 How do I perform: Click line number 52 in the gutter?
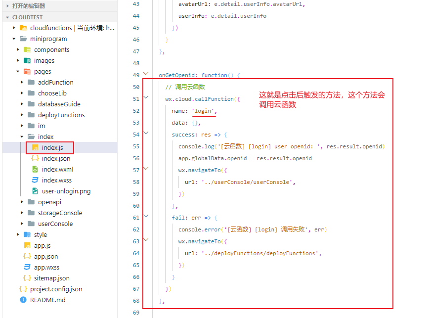pos(136,111)
